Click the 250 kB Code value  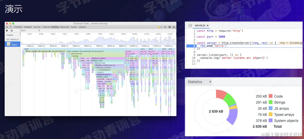[261, 96]
